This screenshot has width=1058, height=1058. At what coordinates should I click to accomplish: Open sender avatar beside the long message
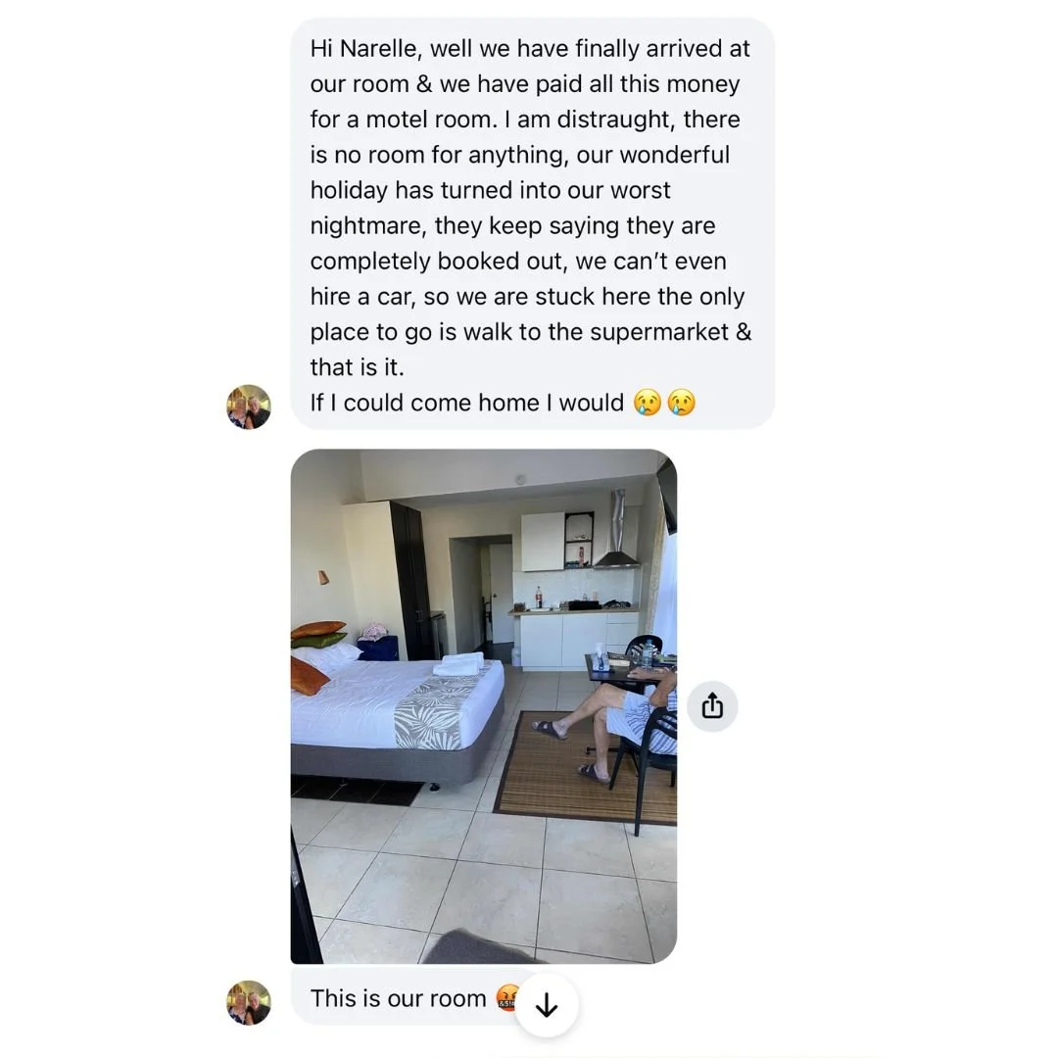click(x=248, y=407)
